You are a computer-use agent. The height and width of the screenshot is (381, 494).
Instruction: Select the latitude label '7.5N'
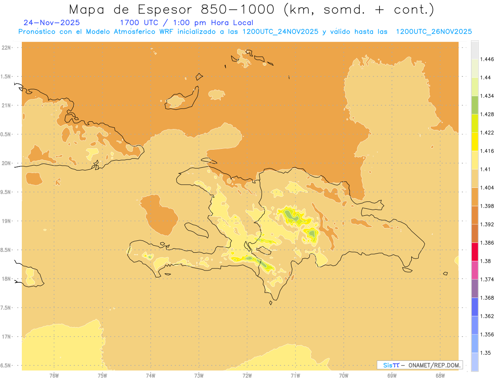[6, 308]
